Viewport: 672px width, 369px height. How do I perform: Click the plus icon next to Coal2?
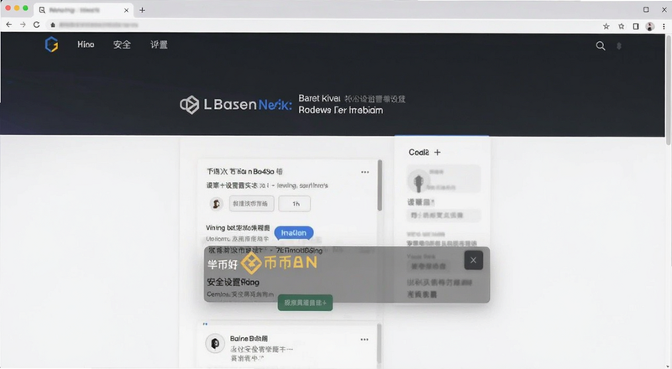(x=437, y=153)
